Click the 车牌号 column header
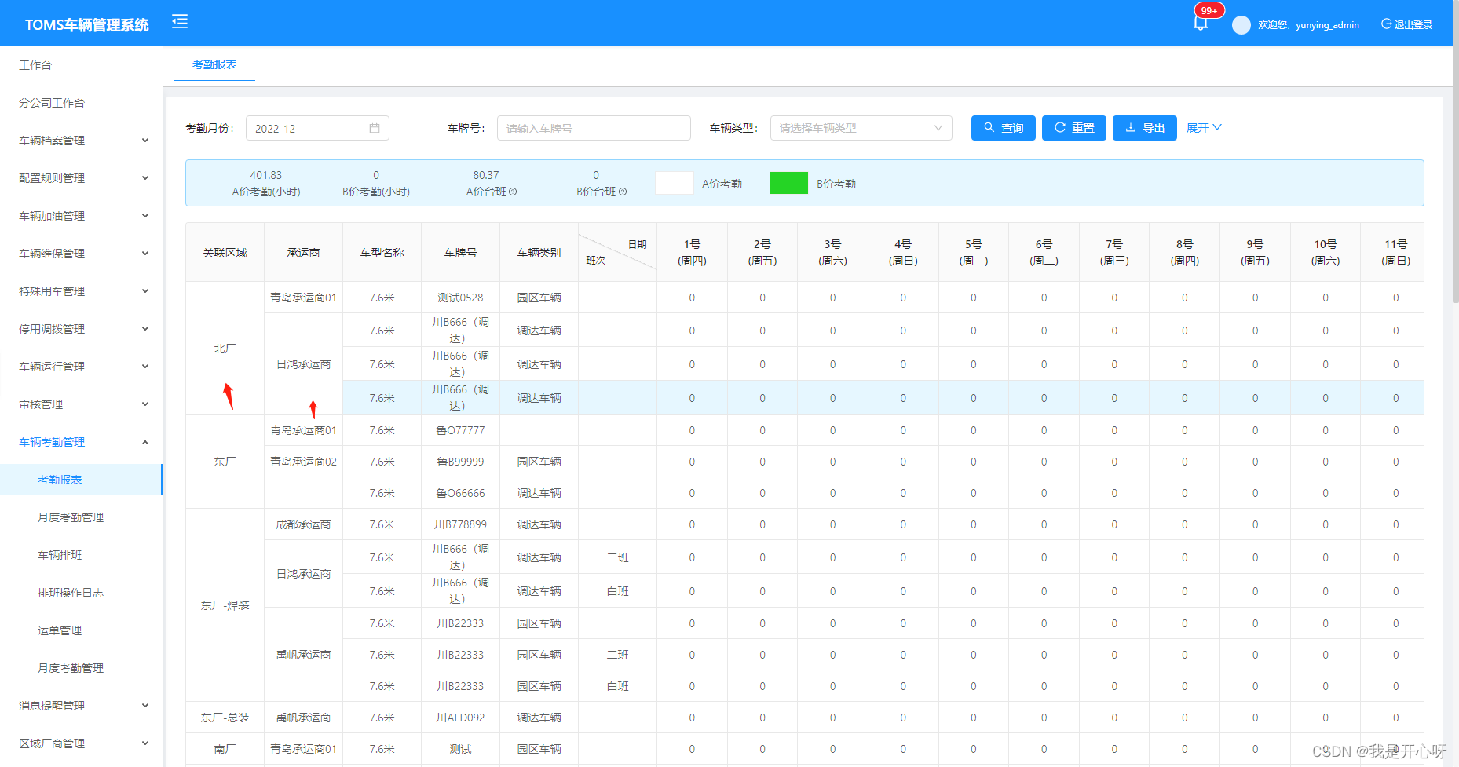The width and height of the screenshot is (1459, 767). (460, 253)
